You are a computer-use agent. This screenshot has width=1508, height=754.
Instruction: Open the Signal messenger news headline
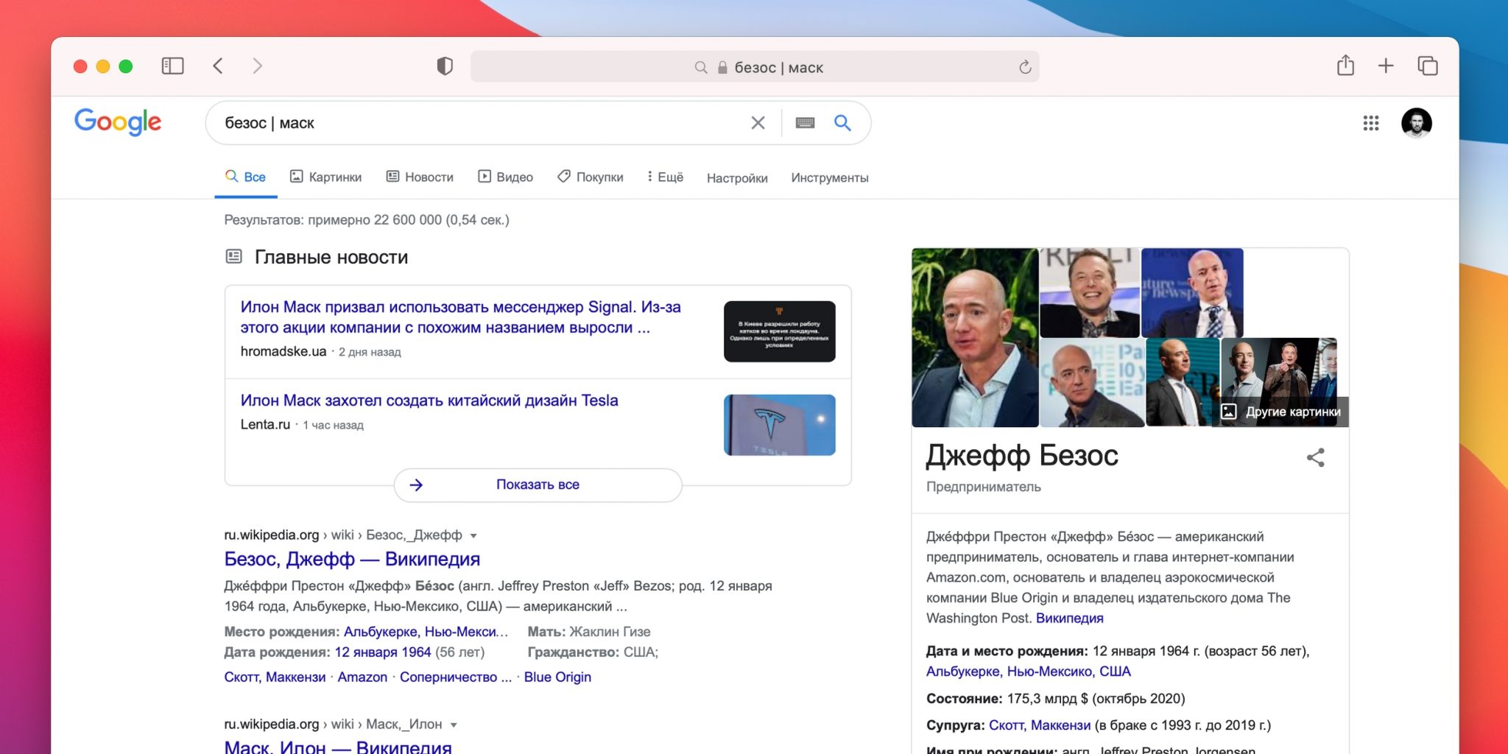(460, 317)
